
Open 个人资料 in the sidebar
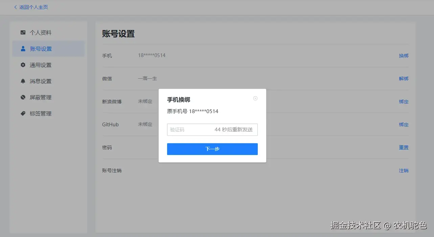48,33
